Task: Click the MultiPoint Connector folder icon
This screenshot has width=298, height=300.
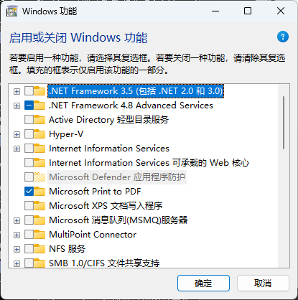Action: tap(39, 235)
